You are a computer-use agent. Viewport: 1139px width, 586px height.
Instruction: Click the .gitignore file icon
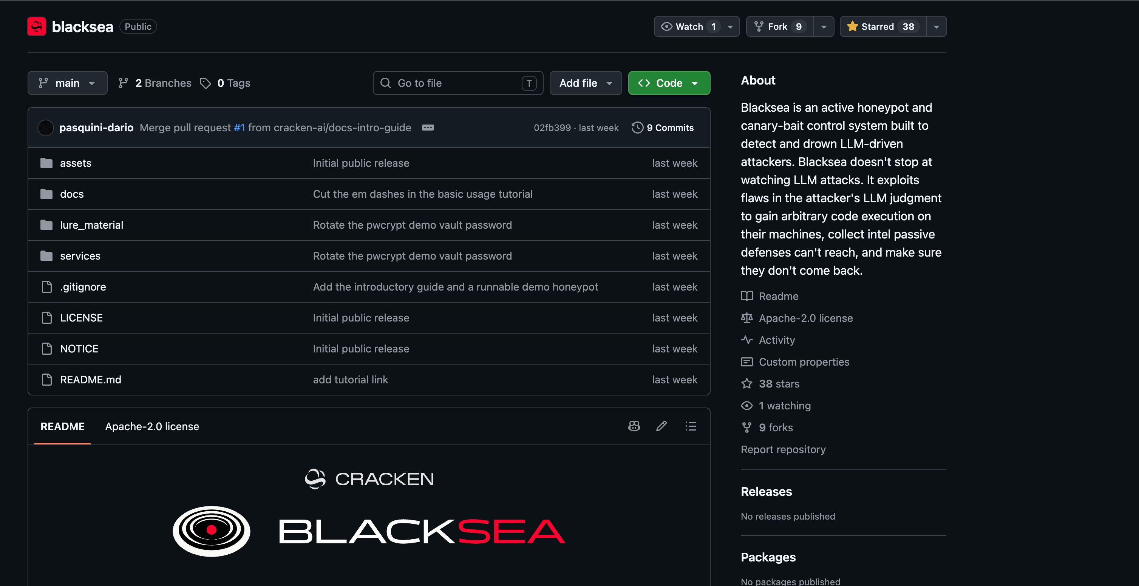click(46, 287)
